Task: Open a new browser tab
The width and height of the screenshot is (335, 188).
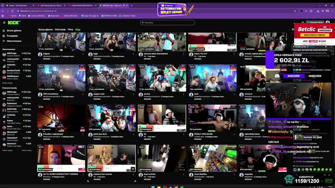Action: coord(132,5)
